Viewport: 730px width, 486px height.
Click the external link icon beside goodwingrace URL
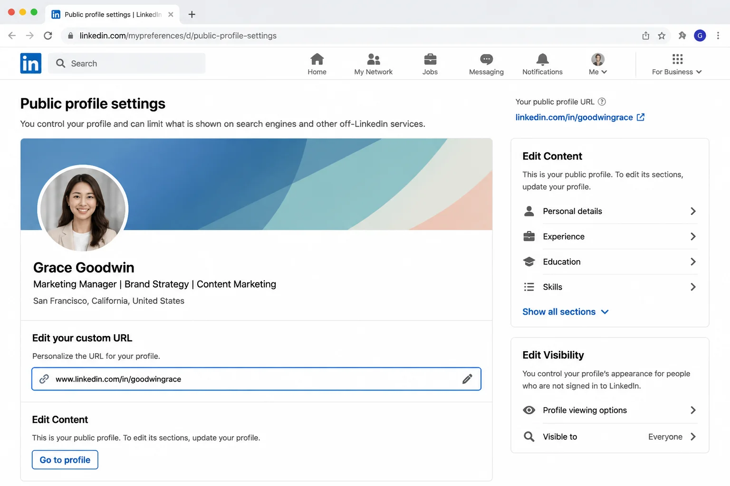coord(641,117)
